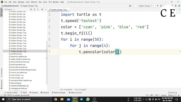Click the 'for j in range(4)' breadcrumb
Viewport: 181px width, 102px height.
(x=81, y=90)
